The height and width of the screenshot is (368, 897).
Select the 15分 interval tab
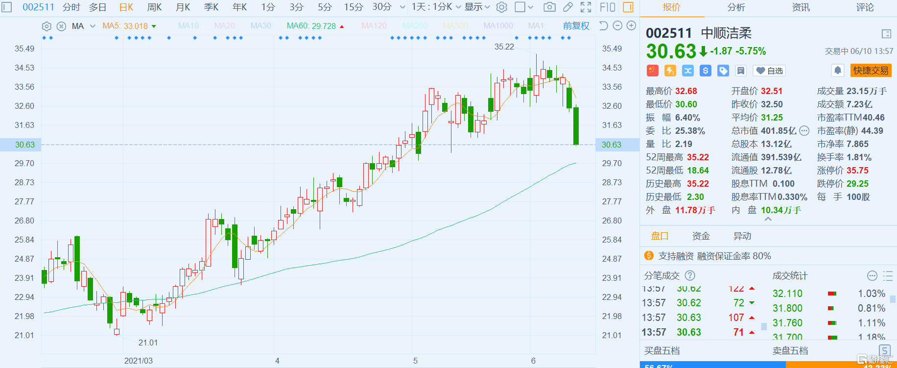pyautogui.click(x=354, y=7)
